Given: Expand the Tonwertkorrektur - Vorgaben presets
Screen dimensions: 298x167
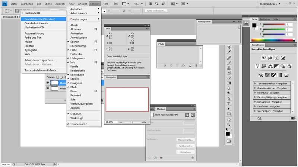Looking at the screenshot, I should pyautogui.click(x=255, y=84).
